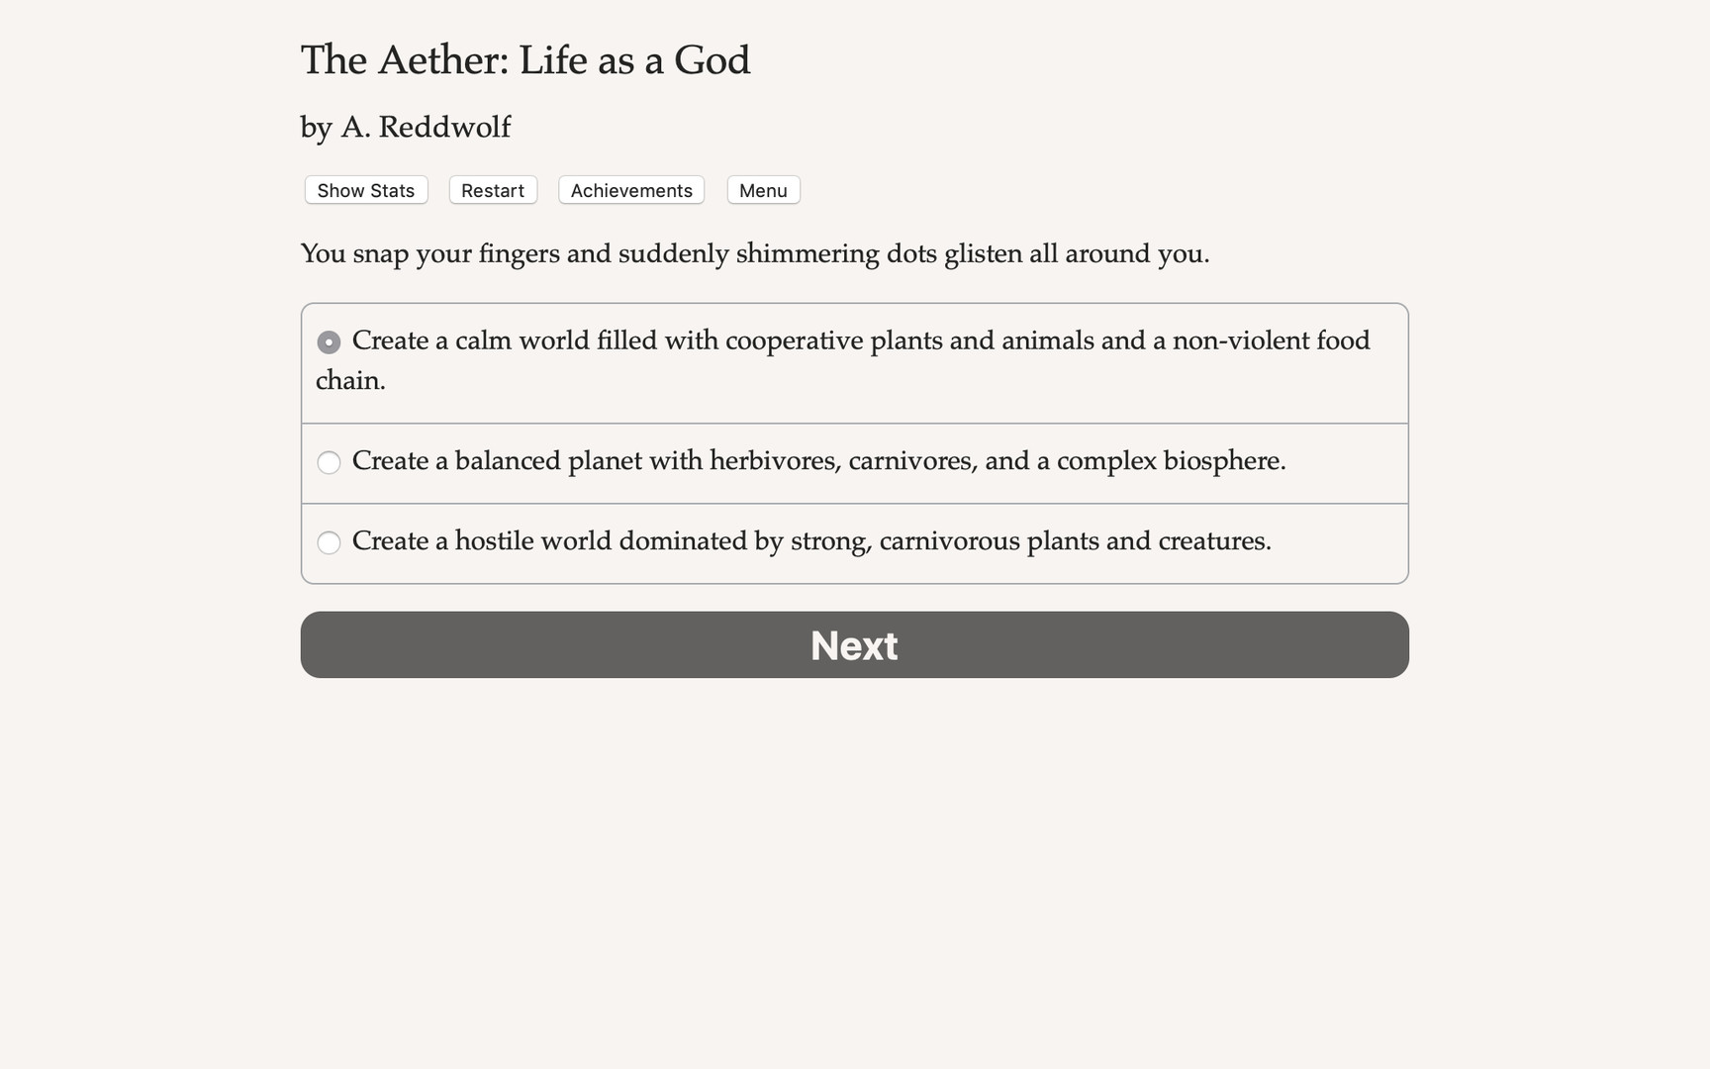Check your character stats
Image resolution: width=1710 pixels, height=1069 pixels.
coord(364,190)
